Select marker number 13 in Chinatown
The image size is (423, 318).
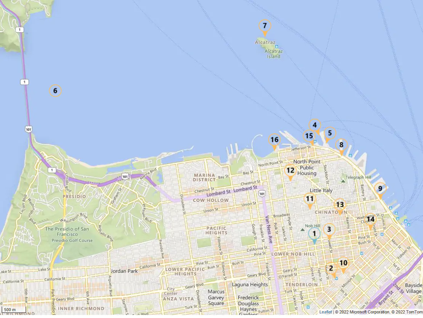340,205
